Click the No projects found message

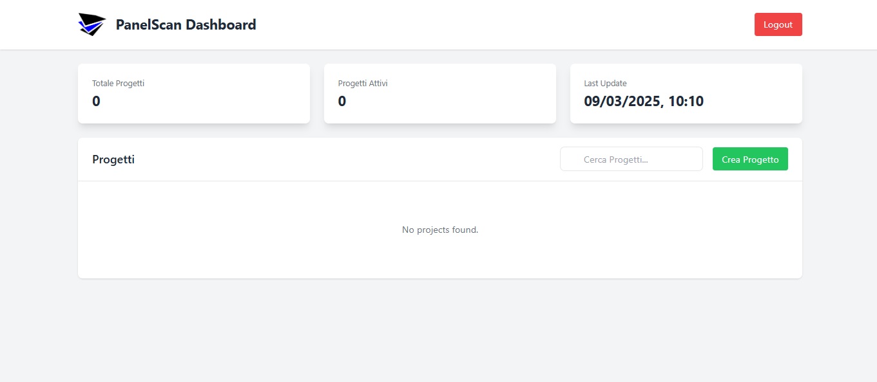pyautogui.click(x=440, y=230)
